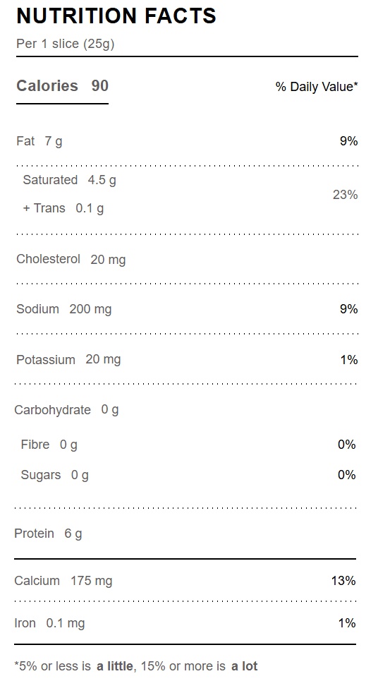Select the Potassium 20 mg row
Viewport: 378px width, 693px height.
[x=187, y=359]
